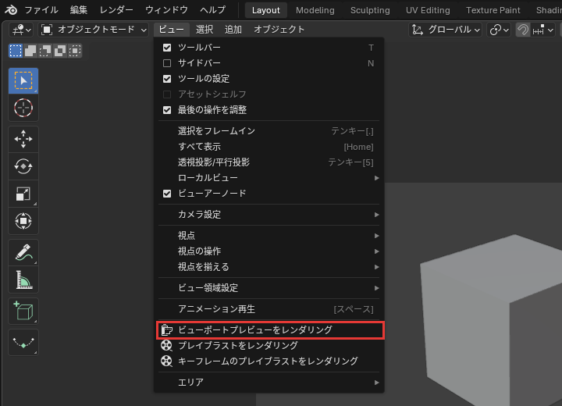This screenshot has width=562, height=406.
Task: Switch to the Texture Paint workspace tab
Action: 493,10
